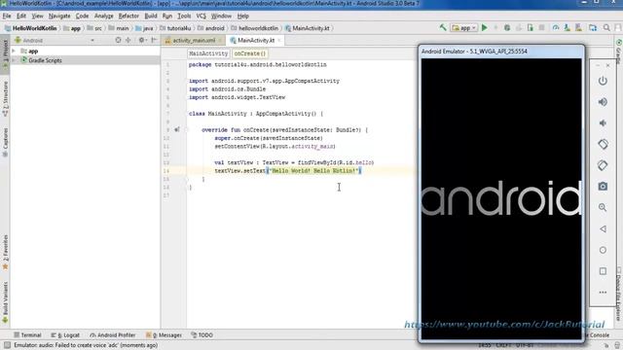Image resolution: width=623 pixels, height=350 pixels.
Task: Select the MainActivity.kt editor tab
Action: [x=256, y=40]
